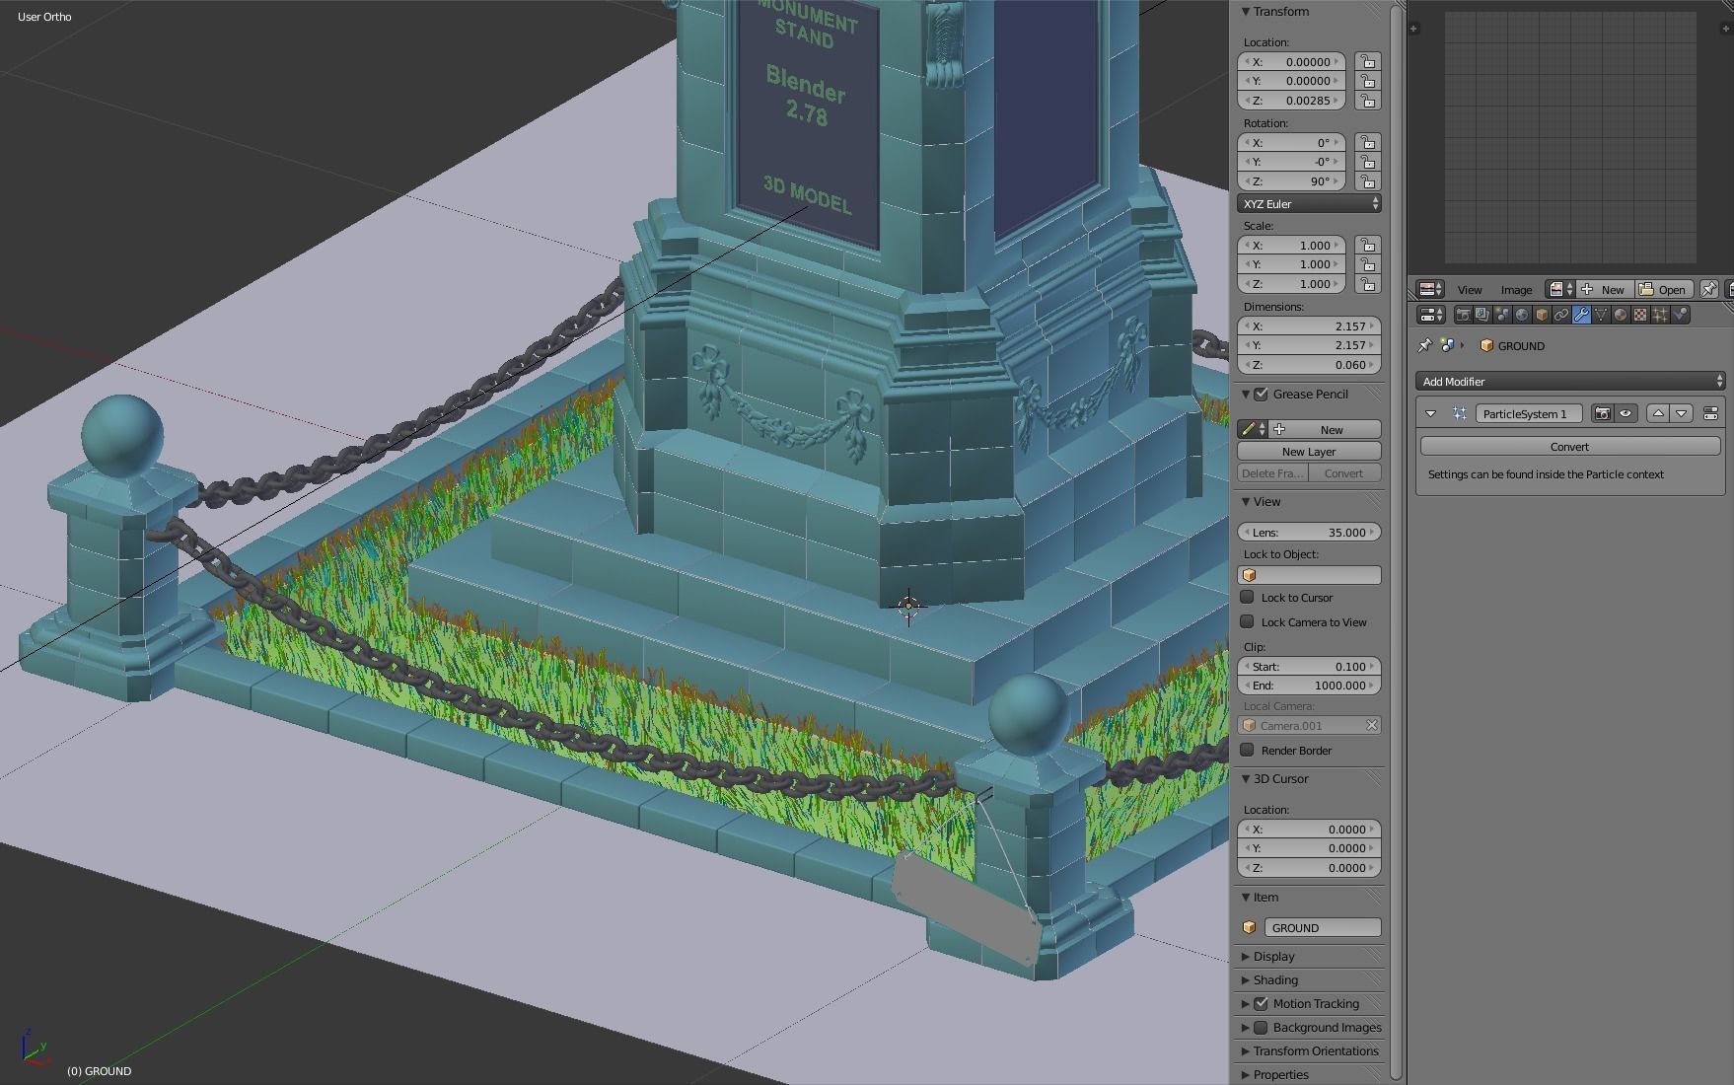Screen dimensions: 1734x1085
Task: Open the UV editor type selector
Action: pos(1430,289)
